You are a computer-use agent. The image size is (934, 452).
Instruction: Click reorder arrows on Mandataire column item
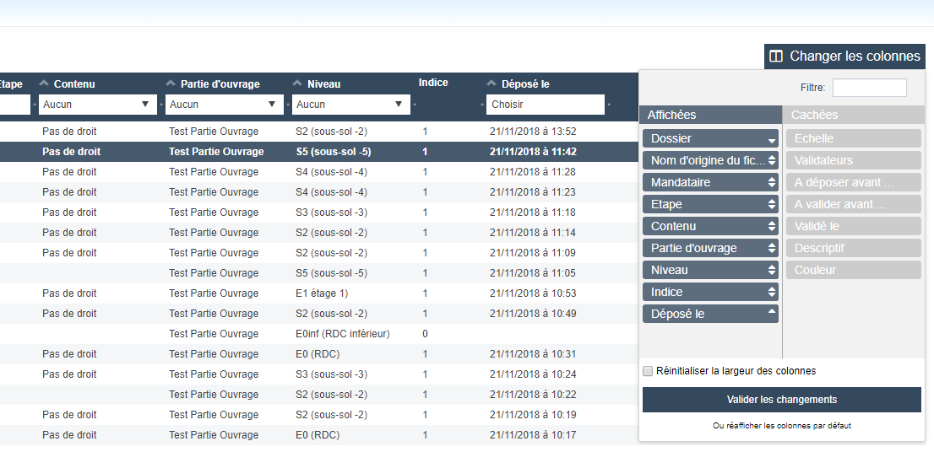pos(771,182)
